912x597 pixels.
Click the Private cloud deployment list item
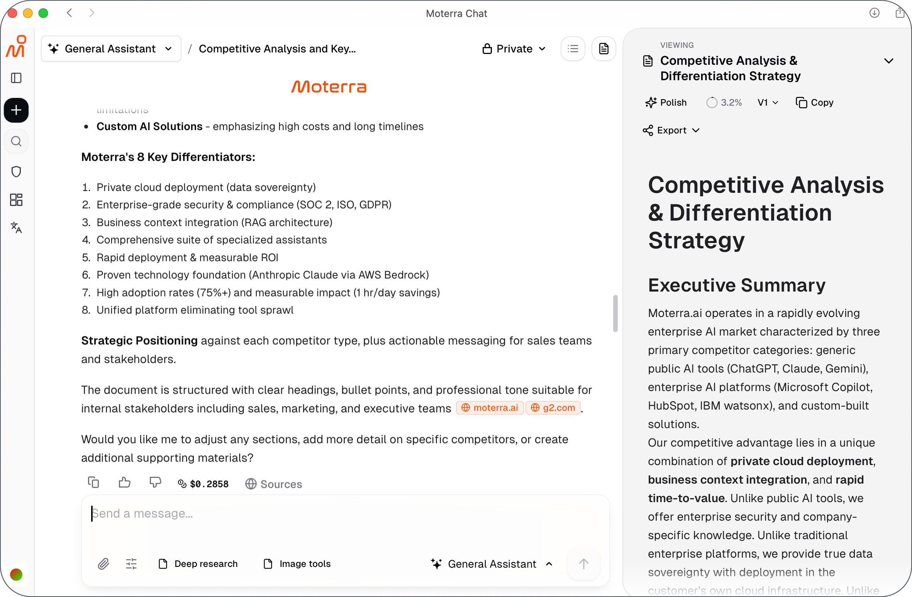click(206, 187)
